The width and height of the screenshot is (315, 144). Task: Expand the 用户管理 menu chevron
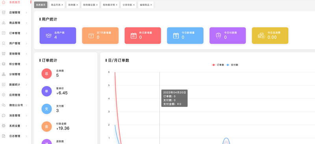click(26, 43)
